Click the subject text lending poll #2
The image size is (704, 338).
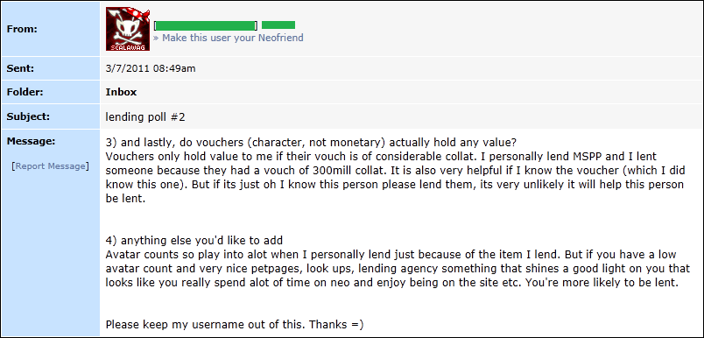point(145,117)
